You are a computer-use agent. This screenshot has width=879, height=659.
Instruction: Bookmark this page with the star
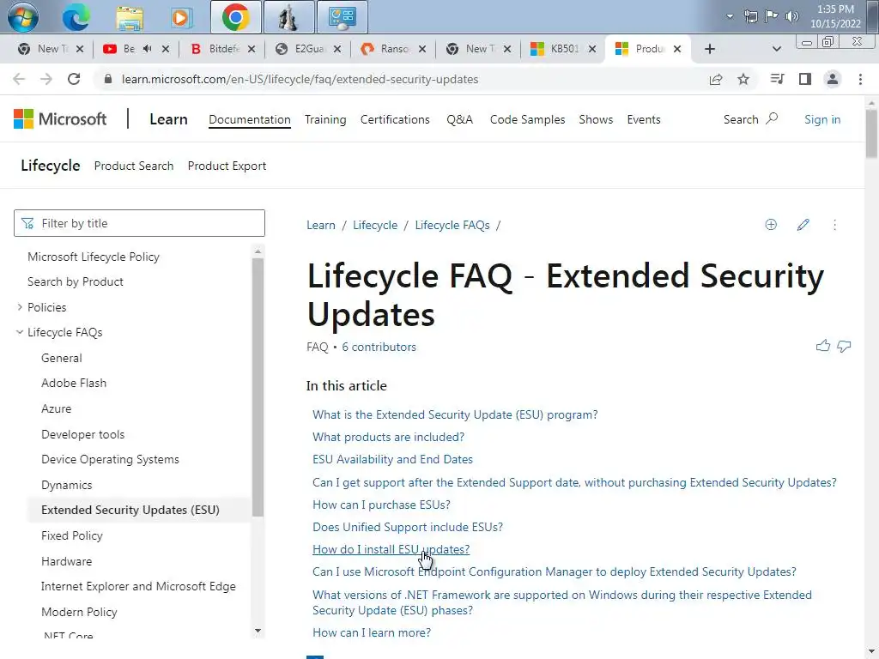coord(743,79)
